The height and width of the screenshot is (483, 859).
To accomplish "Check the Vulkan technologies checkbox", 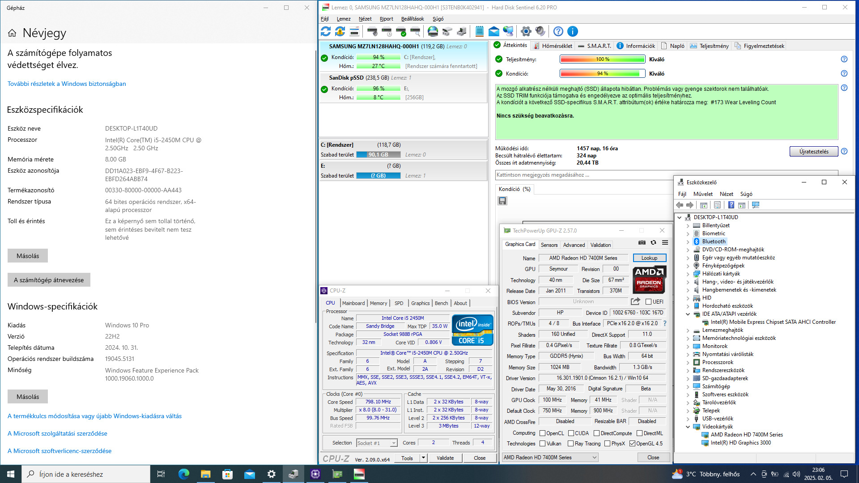I will pyautogui.click(x=542, y=444).
